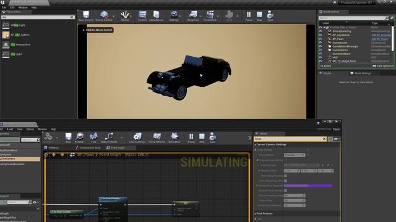Image resolution: width=396 pixels, height=222 pixels.
Task: Pause simulation from main editor toolbar
Action: tap(249, 16)
